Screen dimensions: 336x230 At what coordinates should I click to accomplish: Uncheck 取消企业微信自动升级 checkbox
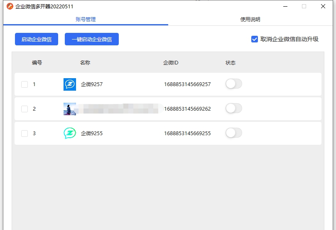click(254, 39)
